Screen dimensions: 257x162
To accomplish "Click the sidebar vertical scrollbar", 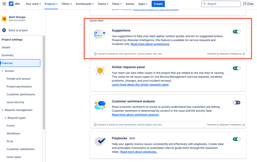I will tap(44, 83).
